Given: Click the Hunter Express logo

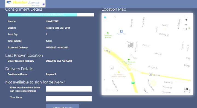Looking at the screenshot, I should (25, 4).
